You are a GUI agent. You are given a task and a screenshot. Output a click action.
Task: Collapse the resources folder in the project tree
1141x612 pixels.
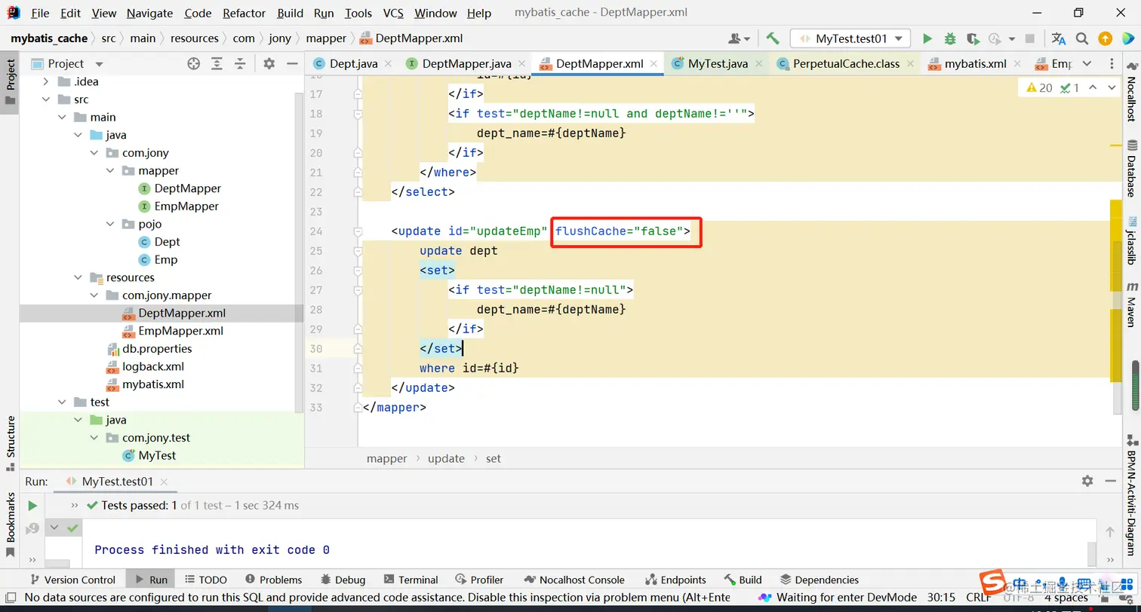click(x=78, y=277)
